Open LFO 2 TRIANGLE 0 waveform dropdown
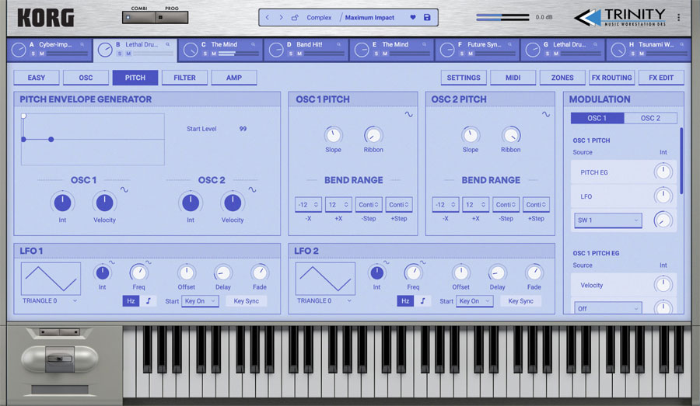 pyautogui.click(x=324, y=301)
